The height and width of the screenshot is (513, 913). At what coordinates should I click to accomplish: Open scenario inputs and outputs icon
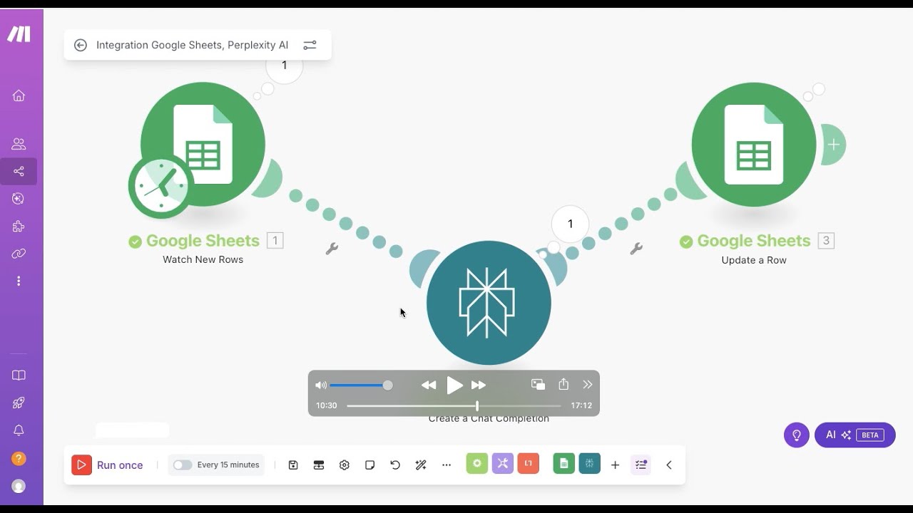point(319,465)
